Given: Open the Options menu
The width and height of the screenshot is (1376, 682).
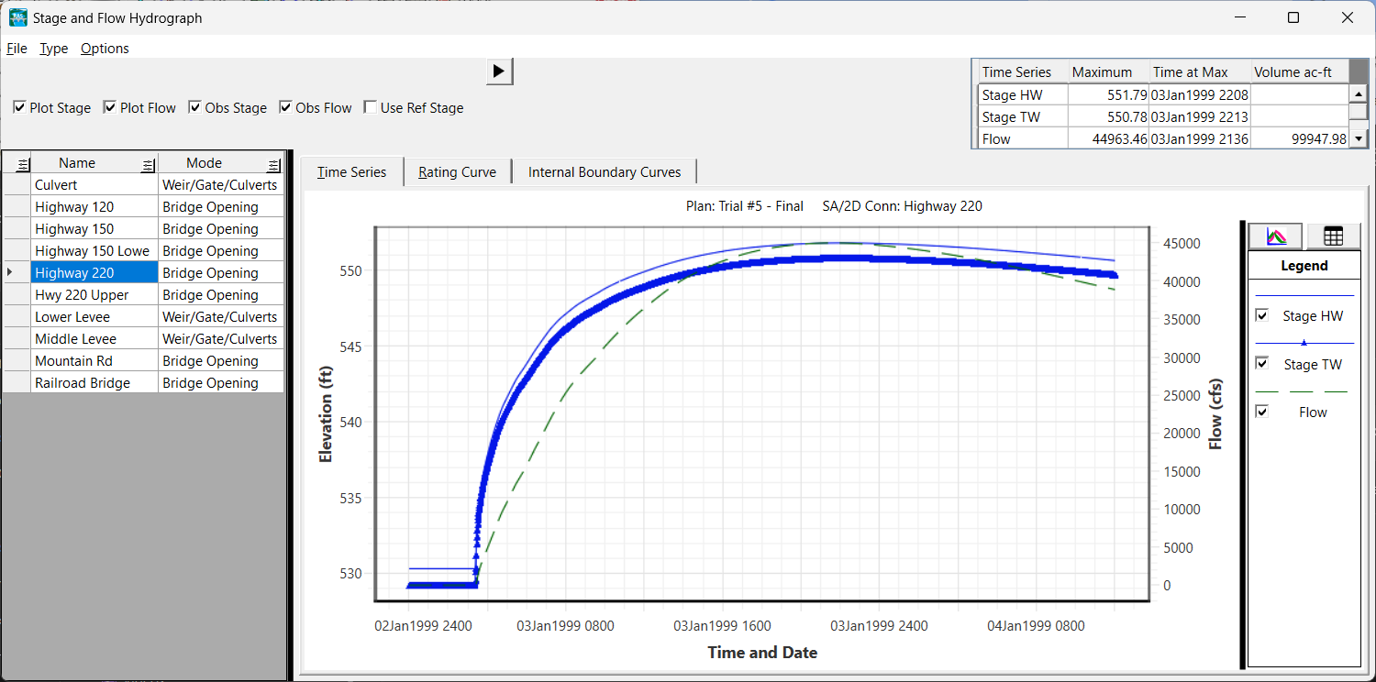Looking at the screenshot, I should [x=105, y=49].
